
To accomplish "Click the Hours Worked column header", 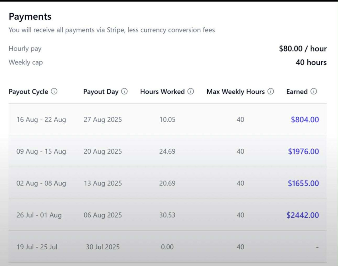I will tap(162, 92).
